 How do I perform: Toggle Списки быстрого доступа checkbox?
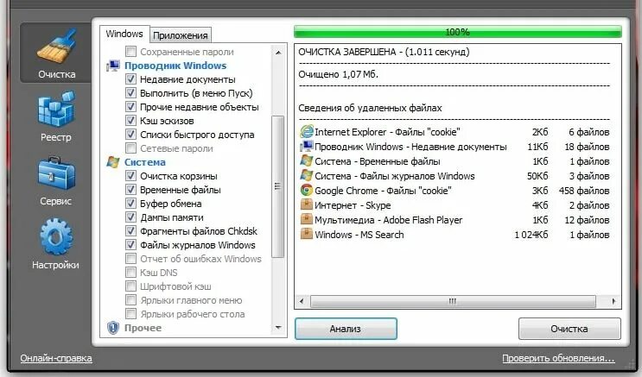pyautogui.click(x=130, y=134)
